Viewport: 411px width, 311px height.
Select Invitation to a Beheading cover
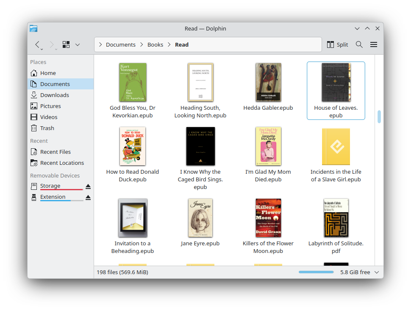pyautogui.click(x=133, y=218)
